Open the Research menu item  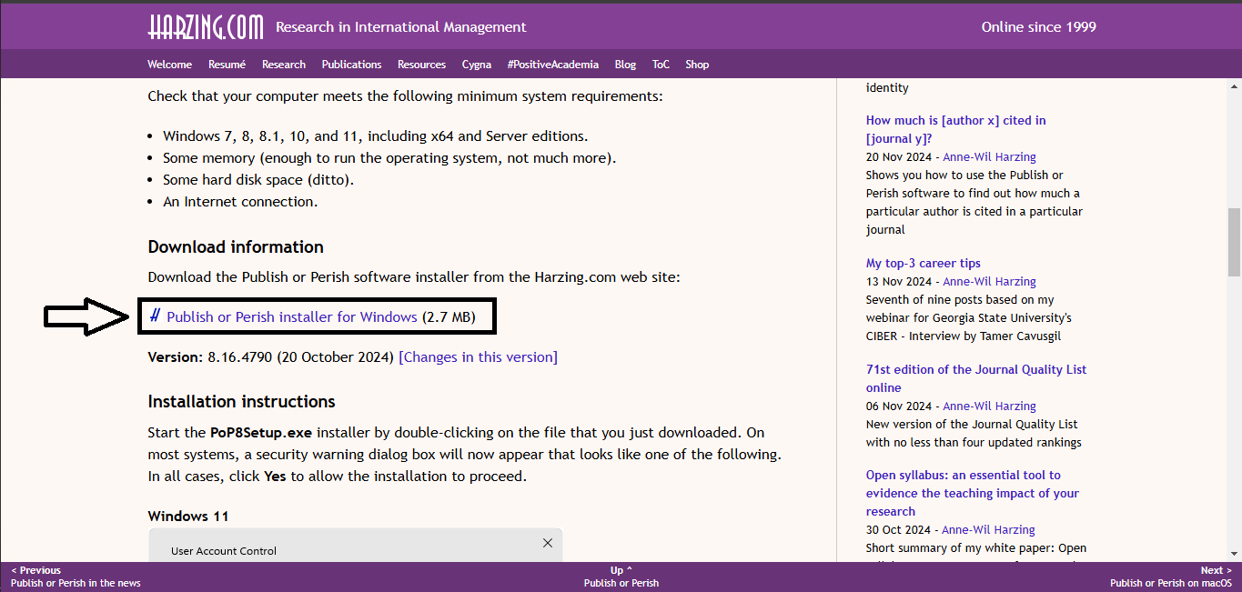tap(284, 65)
